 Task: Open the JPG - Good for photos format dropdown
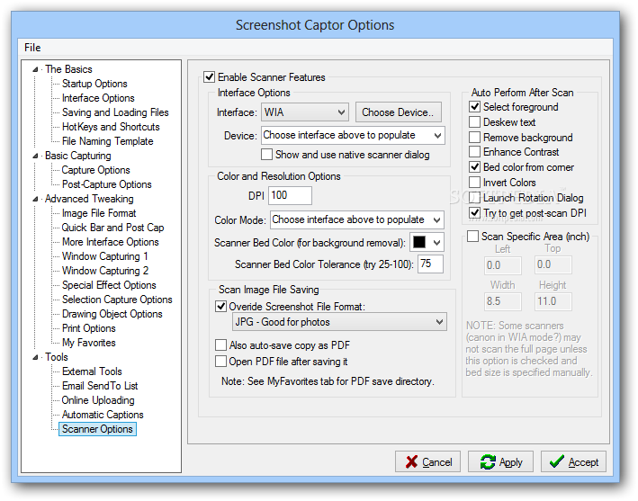tap(339, 322)
